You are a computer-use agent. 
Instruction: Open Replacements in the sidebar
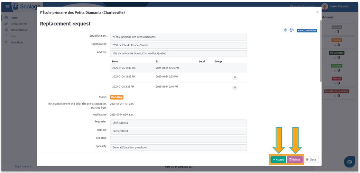pos(19,24)
